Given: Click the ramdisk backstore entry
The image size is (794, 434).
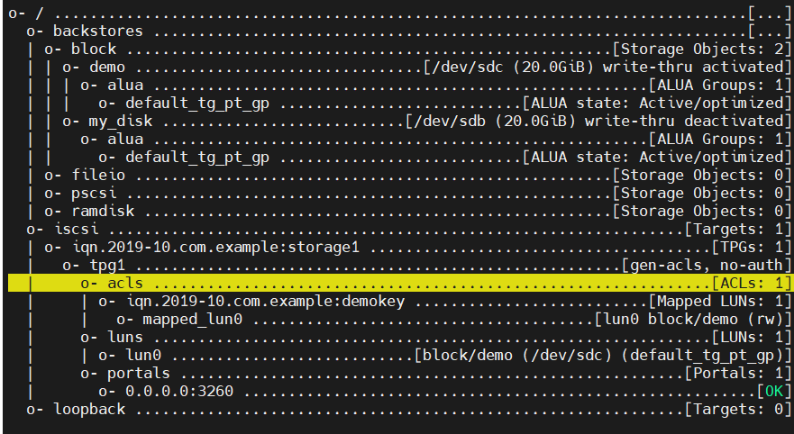Looking at the screenshot, I should pos(103,211).
